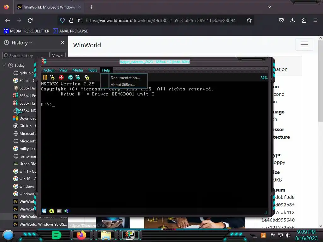Viewport: 323px width, 242px height.
Task: Open Pocket save icon in Firefox toolbar
Action: [x=281, y=20]
